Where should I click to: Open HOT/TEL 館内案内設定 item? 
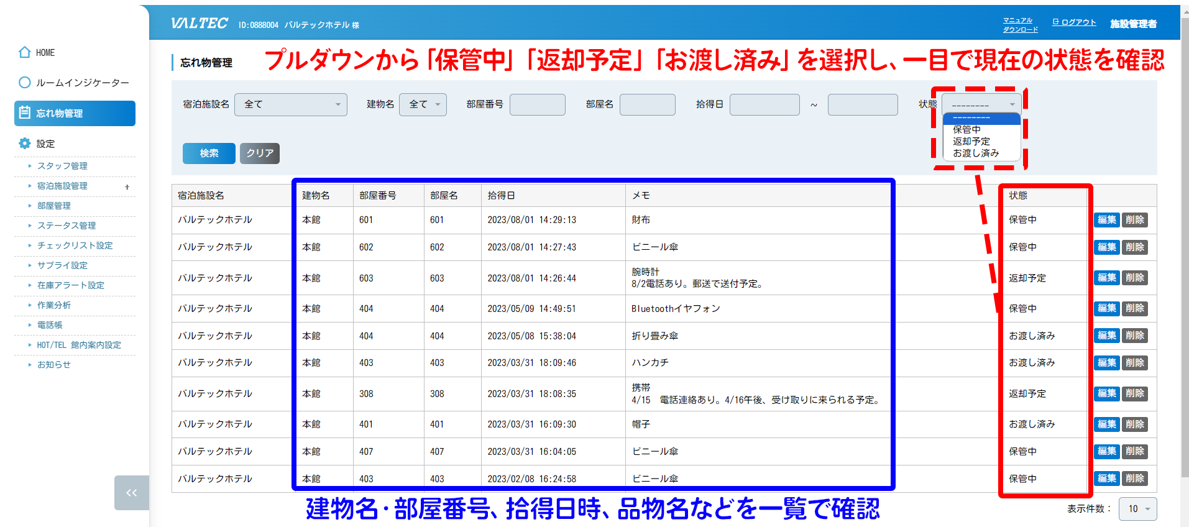click(x=78, y=345)
